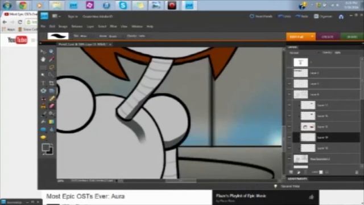Viewport: 364px width, 205px height.
Task: Toggle eye of layer directly below selected layer
Action: coord(289,148)
